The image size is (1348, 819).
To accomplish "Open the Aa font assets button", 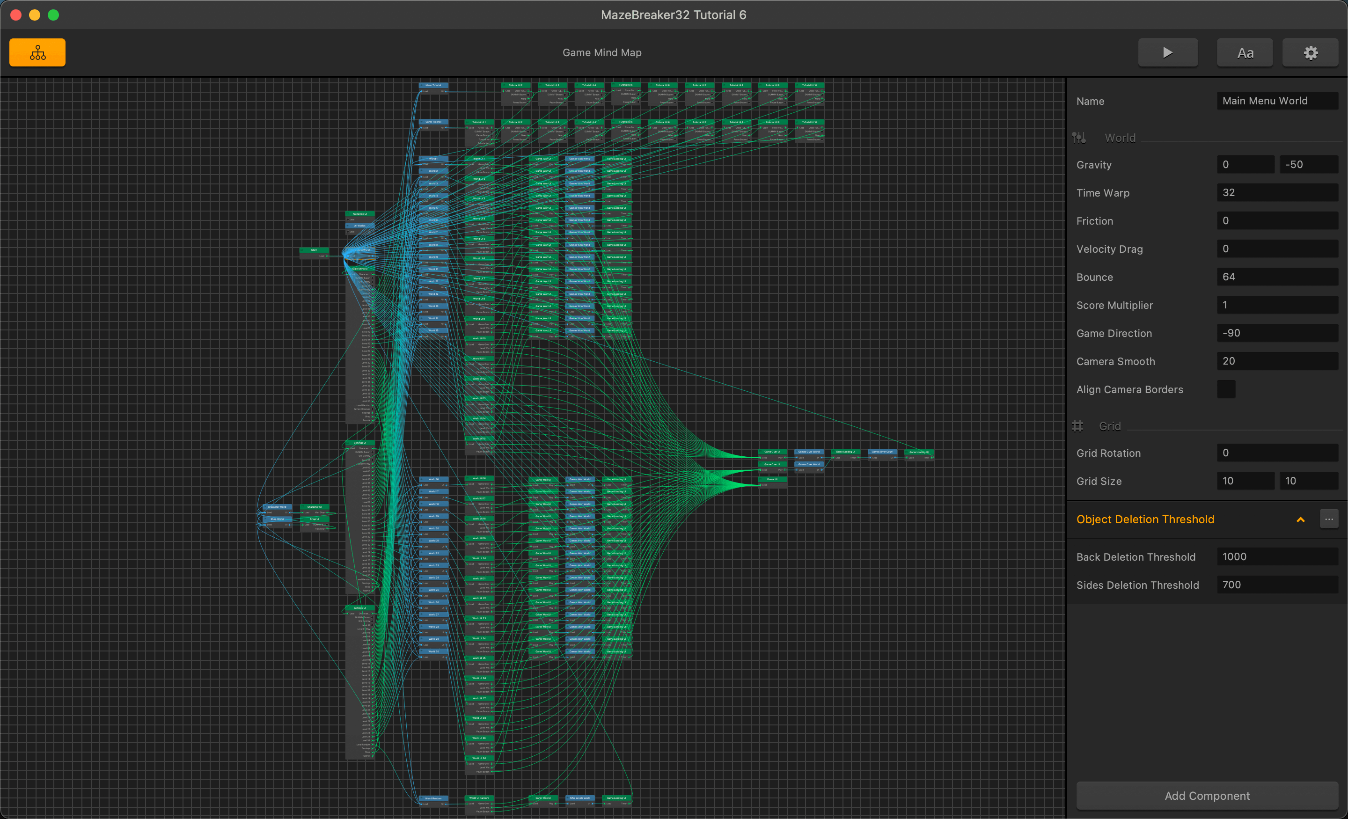I will 1245,52.
